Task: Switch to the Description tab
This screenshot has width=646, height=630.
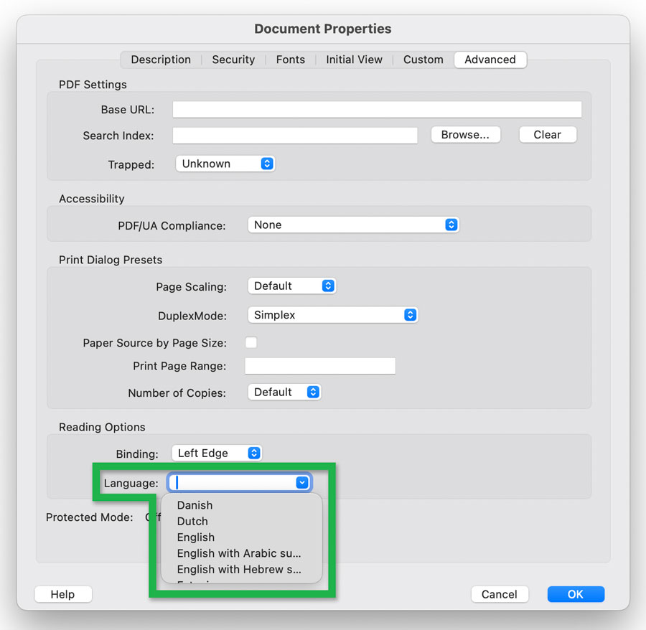Action: [160, 60]
